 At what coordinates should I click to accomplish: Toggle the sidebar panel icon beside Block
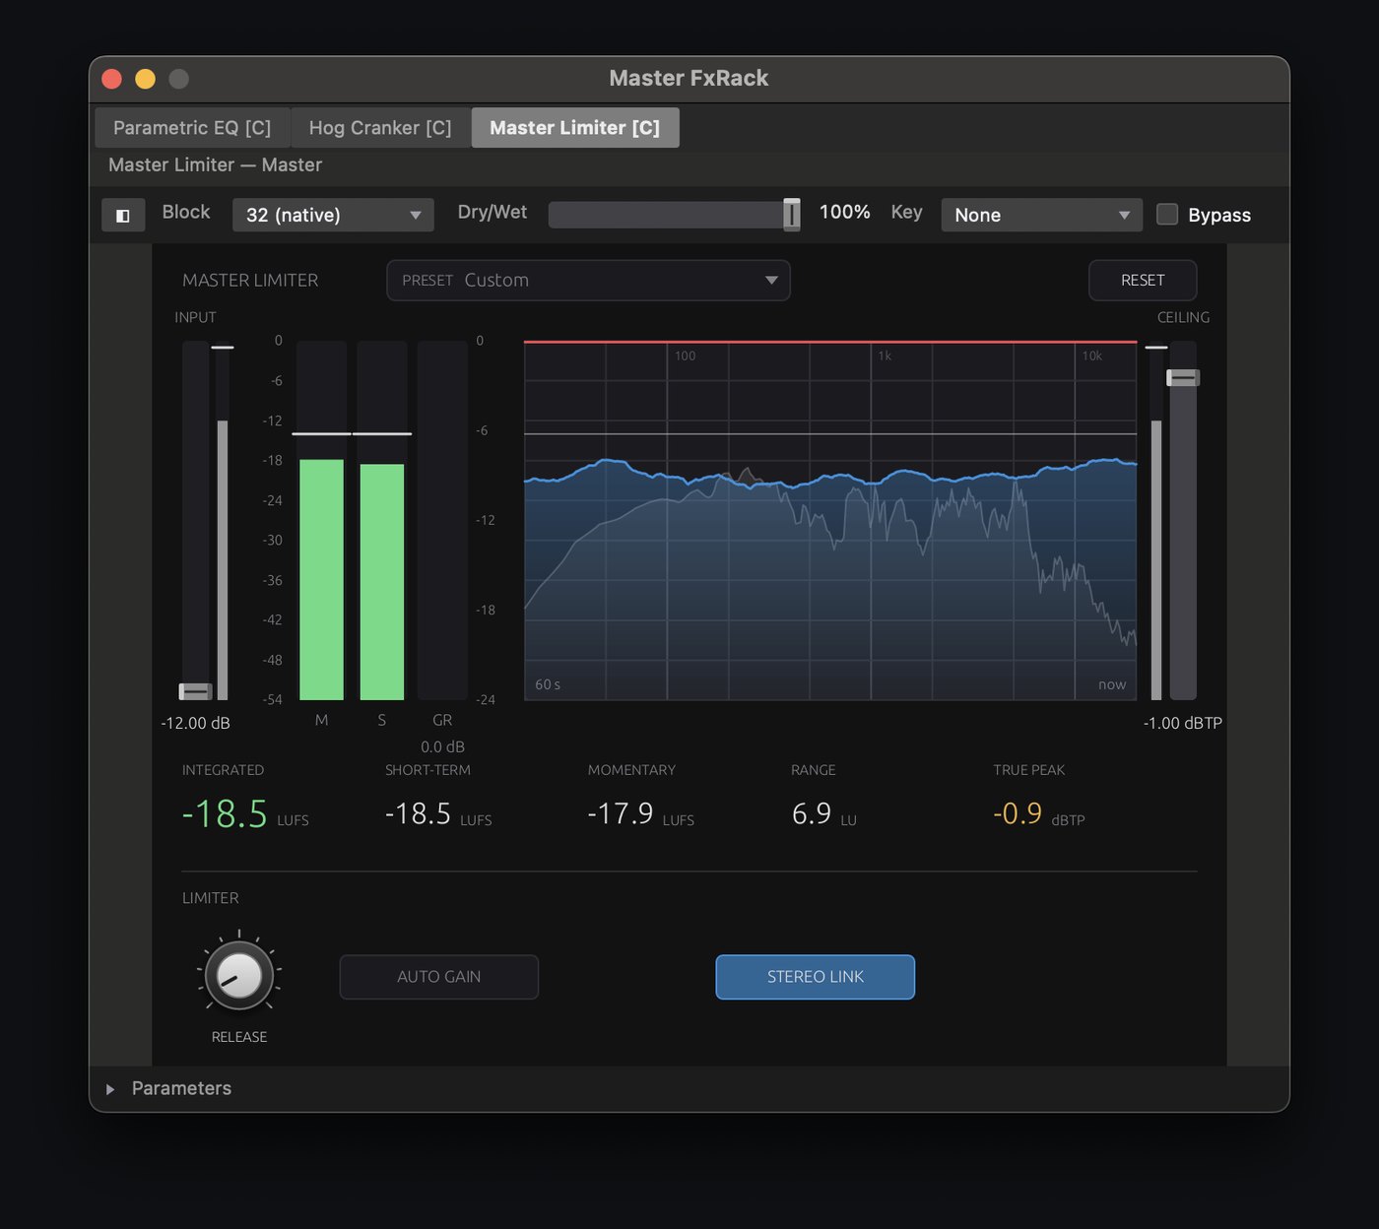pyautogui.click(x=123, y=215)
